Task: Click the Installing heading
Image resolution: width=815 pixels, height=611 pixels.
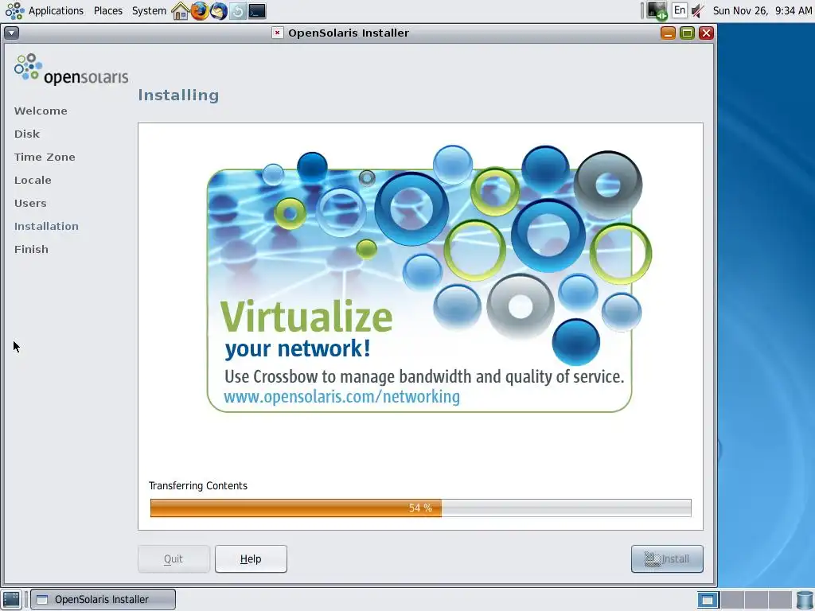Action: 178,95
